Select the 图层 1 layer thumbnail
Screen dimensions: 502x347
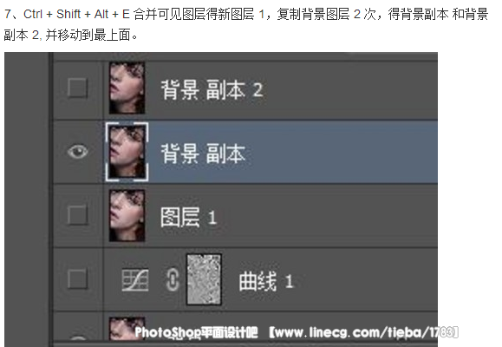pos(127,216)
